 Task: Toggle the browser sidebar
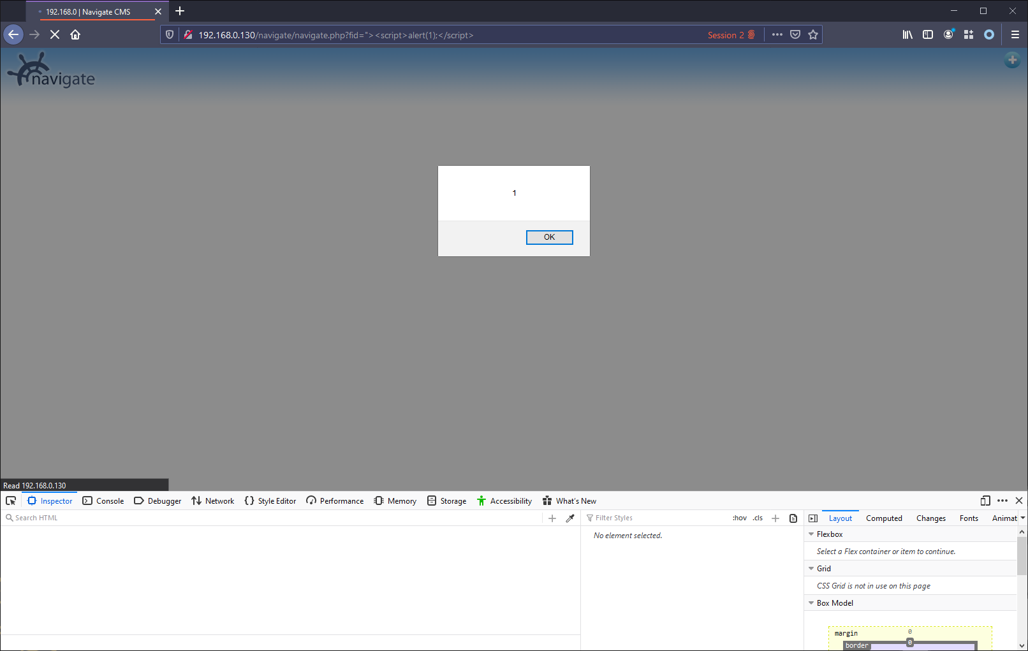pyautogui.click(x=928, y=35)
